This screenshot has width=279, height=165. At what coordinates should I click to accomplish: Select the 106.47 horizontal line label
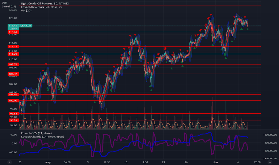click(13, 74)
